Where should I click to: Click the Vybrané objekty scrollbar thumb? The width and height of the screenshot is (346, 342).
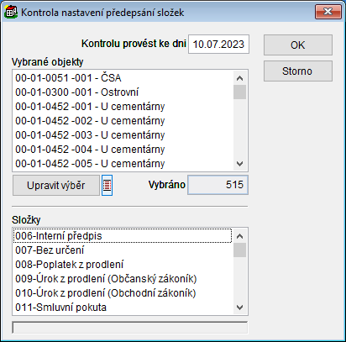click(x=239, y=92)
